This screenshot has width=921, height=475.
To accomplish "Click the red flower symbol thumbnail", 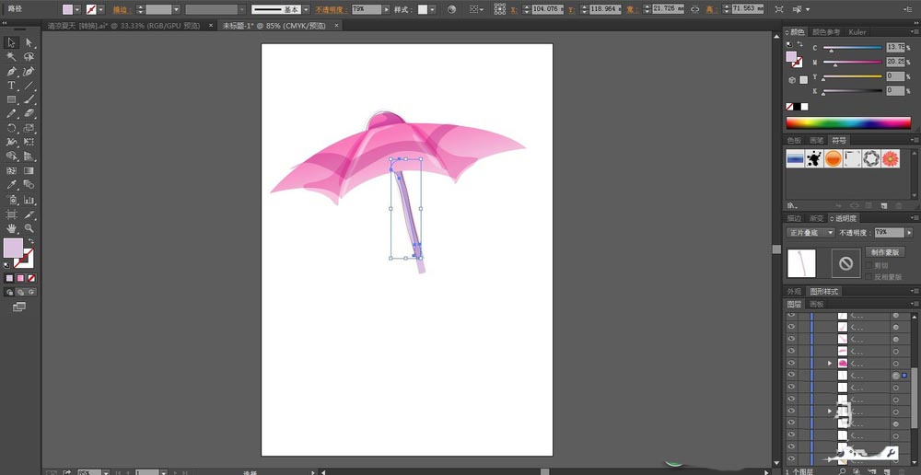I will point(891,158).
